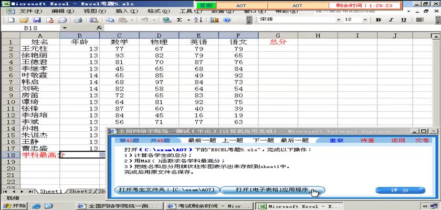Open Excel Help question mark icon
This screenshot has height=210, width=441.
(x=227, y=20)
